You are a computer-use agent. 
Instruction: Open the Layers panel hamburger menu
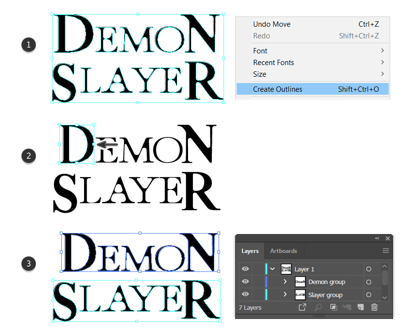coord(386,251)
